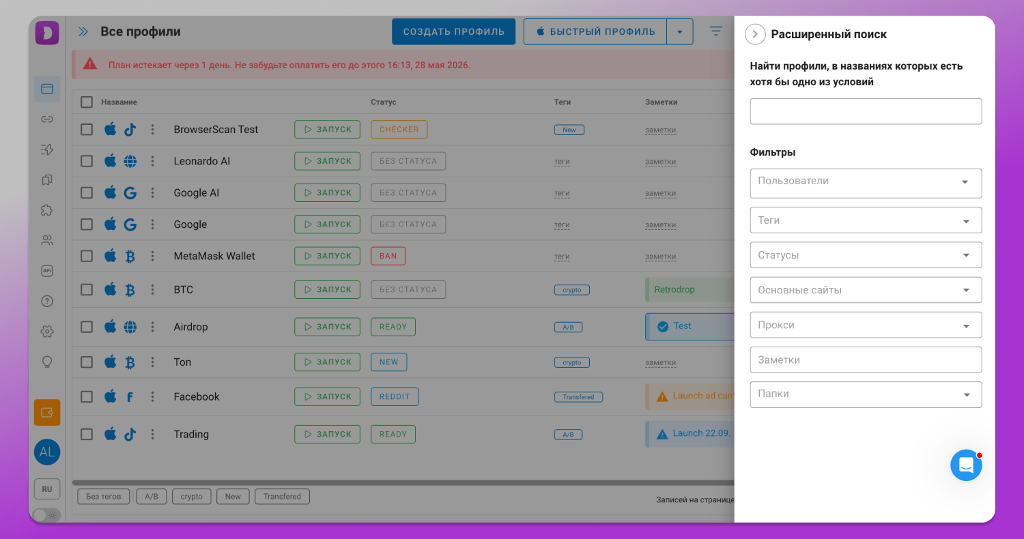The width and height of the screenshot is (1024, 539).
Task: Open RU language selector
Action: [x=47, y=489]
